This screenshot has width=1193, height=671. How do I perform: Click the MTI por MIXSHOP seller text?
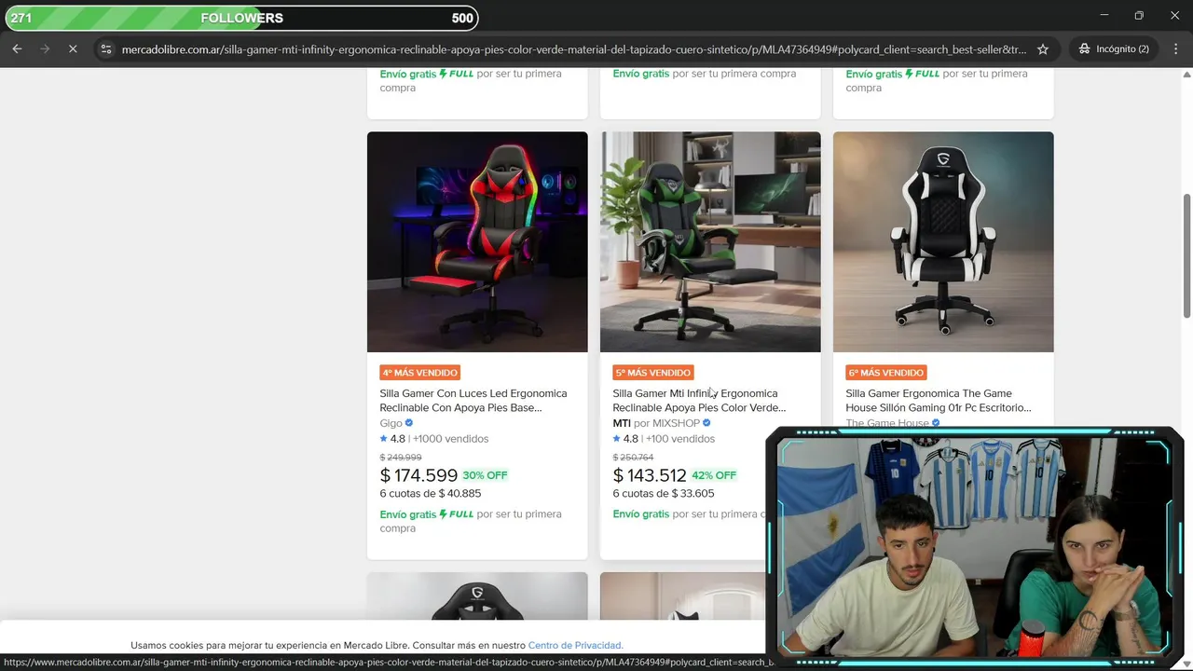pyautogui.click(x=656, y=423)
